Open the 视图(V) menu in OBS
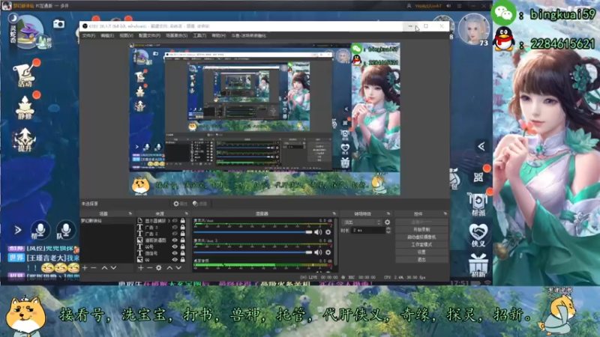This screenshot has height=337, width=600. point(126,35)
